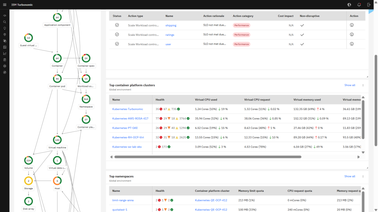Open the shipping workload link

[x=171, y=25]
